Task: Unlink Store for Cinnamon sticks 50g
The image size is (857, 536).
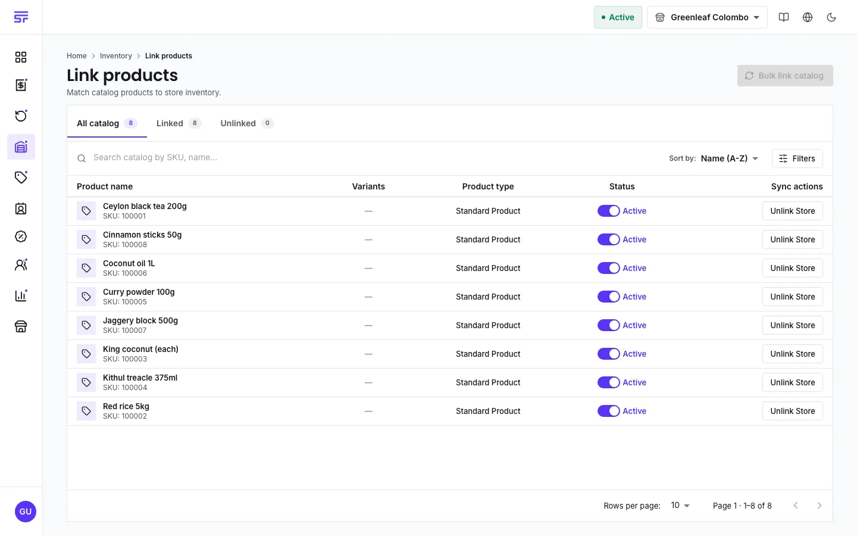Action: 793,239
